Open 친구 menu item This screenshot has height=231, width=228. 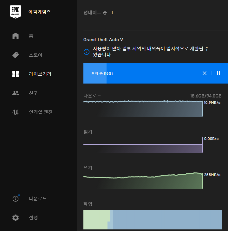33,93
